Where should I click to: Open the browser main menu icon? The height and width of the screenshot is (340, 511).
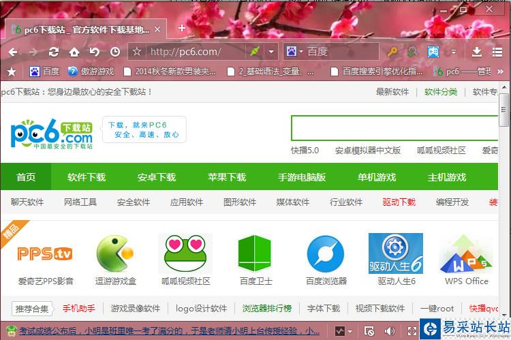click(497, 52)
